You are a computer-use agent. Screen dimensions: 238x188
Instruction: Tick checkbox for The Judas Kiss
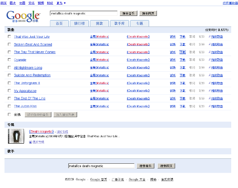pos(9,106)
